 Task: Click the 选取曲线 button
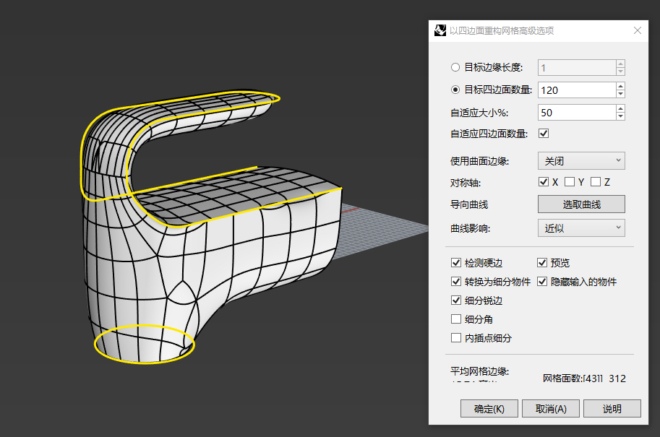coord(581,204)
